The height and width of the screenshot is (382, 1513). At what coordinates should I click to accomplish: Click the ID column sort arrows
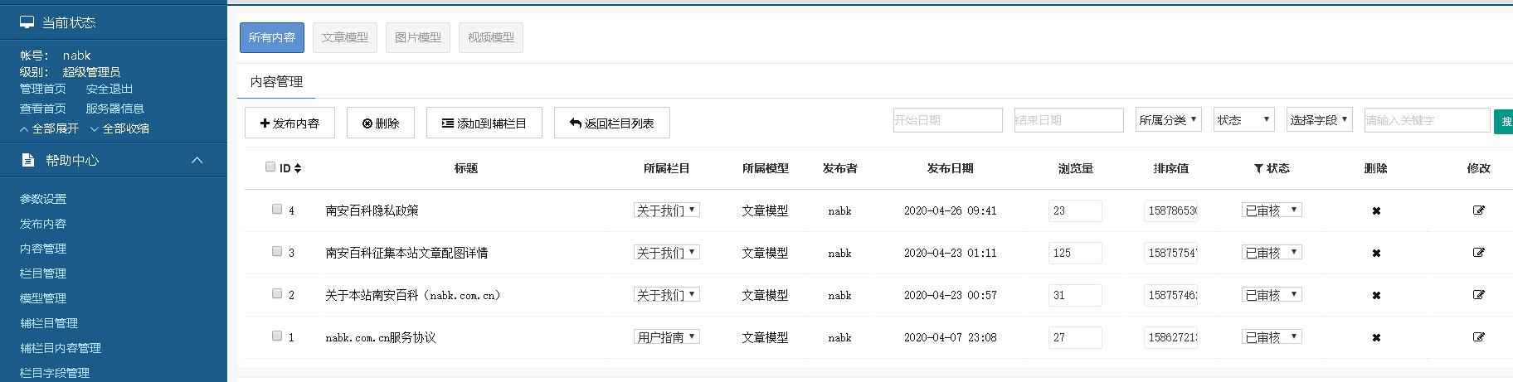298,168
